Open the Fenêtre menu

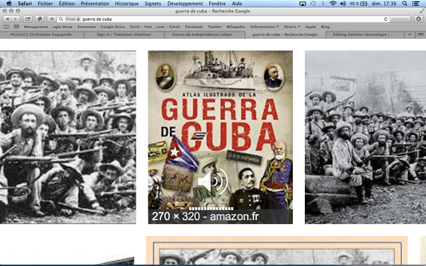pyautogui.click(x=217, y=3)
